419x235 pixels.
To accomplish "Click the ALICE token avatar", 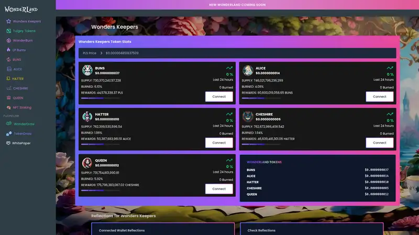I will click(248, 70).
